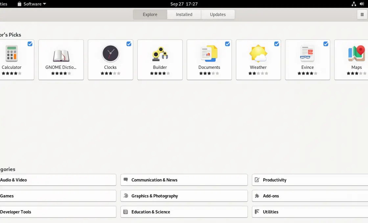Click the installed checkmark on Weather
The width and height of the screenshot is (368, 223).
pyautogui.click(x=277, y=44)
